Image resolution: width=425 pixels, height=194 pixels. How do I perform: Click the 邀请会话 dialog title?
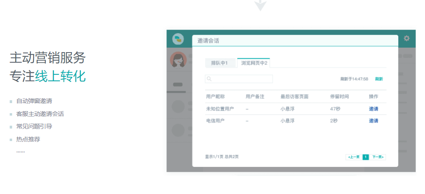point(208,41)
